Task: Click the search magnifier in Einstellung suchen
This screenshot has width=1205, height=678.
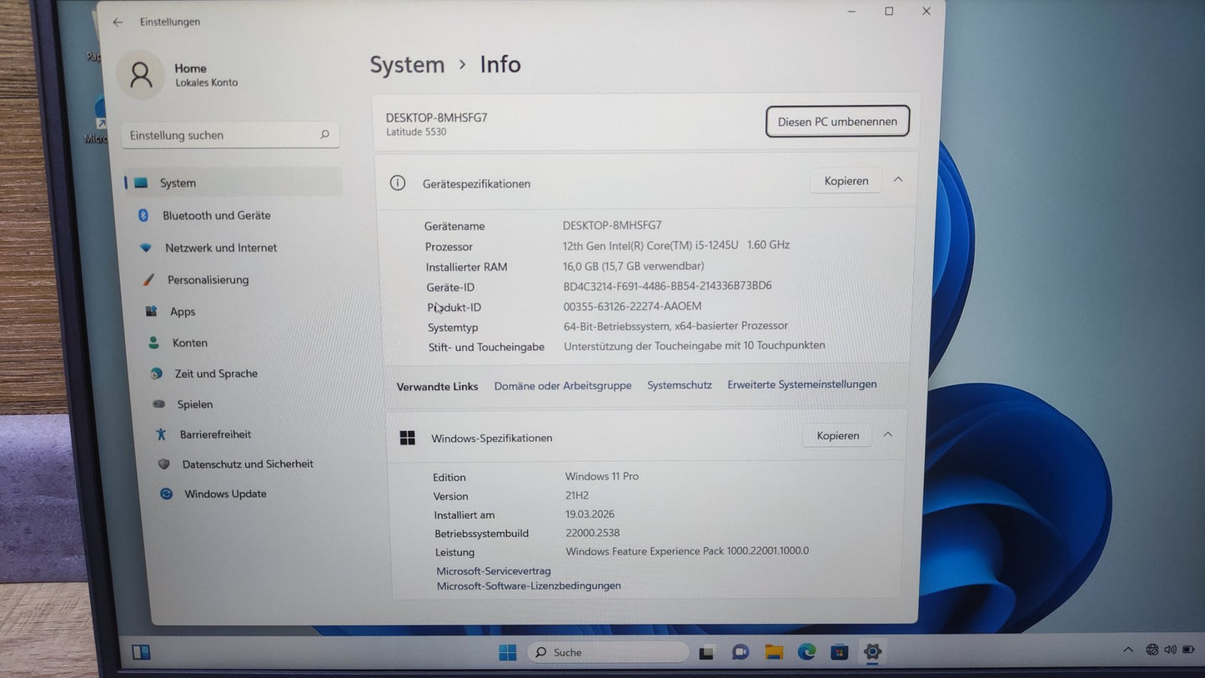Action: pos(324,134)
